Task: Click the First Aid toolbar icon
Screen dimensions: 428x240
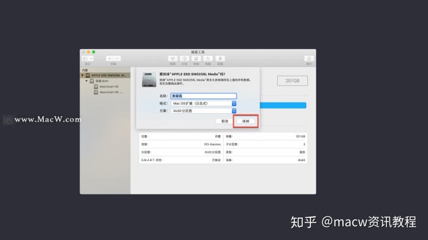Action: pos(173,59)
